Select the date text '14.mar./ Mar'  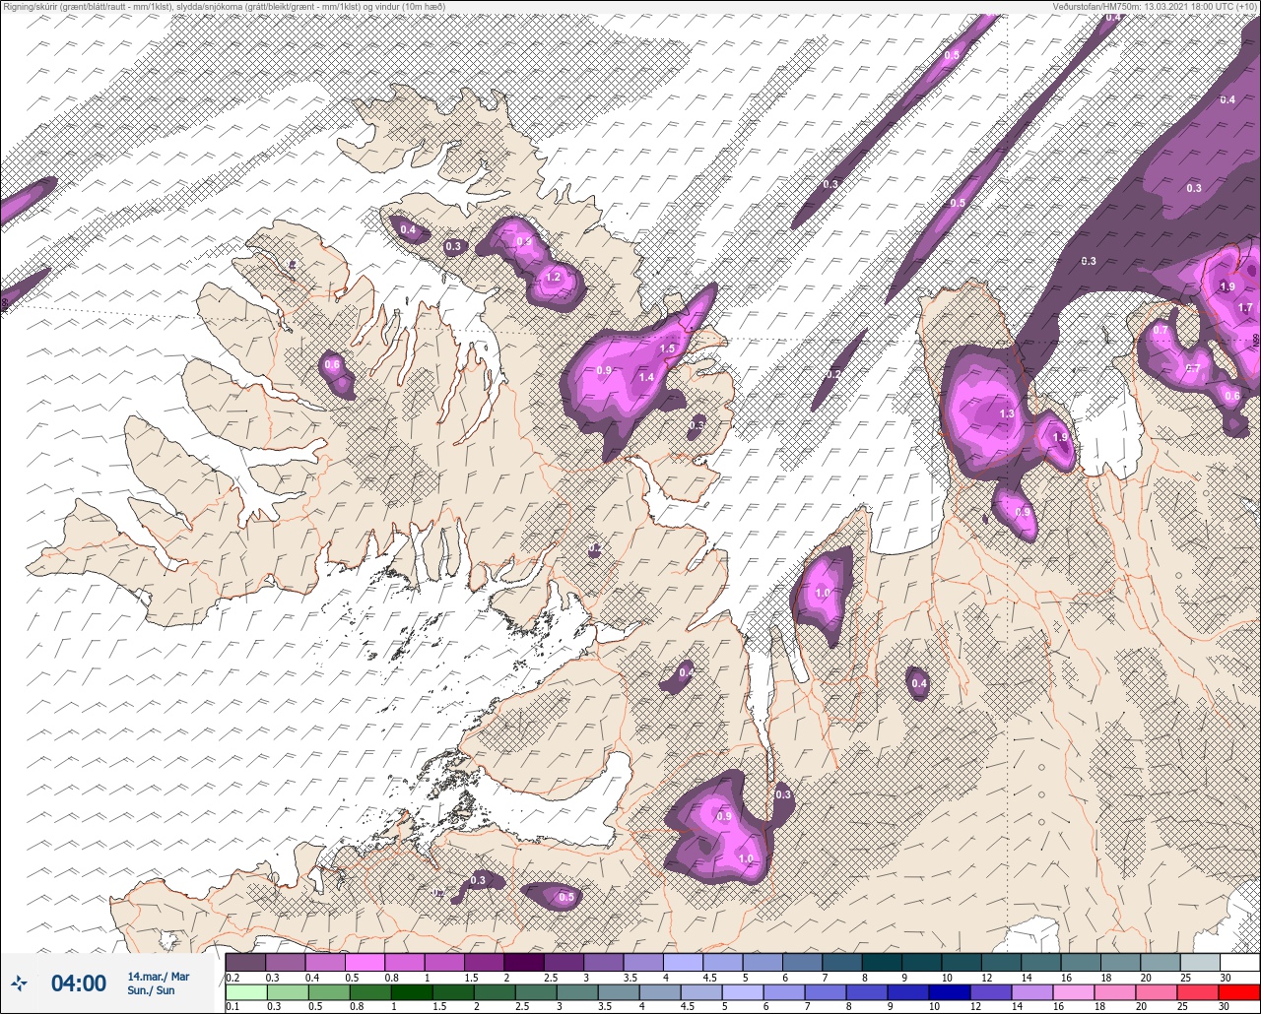(159, 977)
